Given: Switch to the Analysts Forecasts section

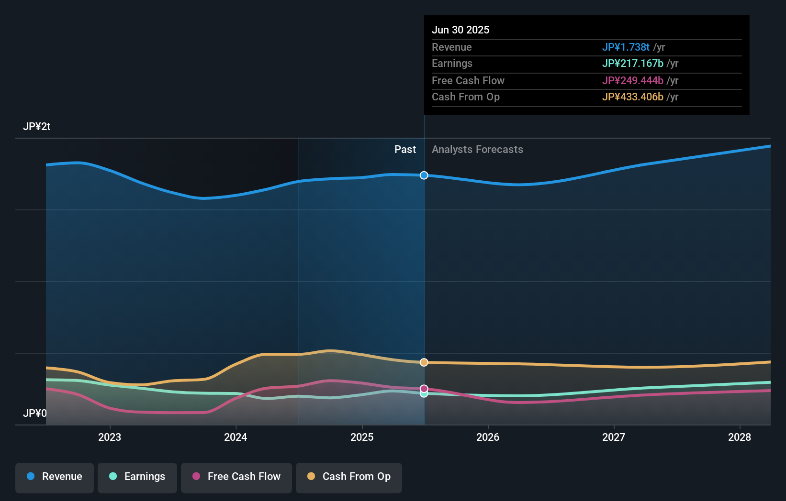Looking at the screenshot, I should [x=477, y=150].
